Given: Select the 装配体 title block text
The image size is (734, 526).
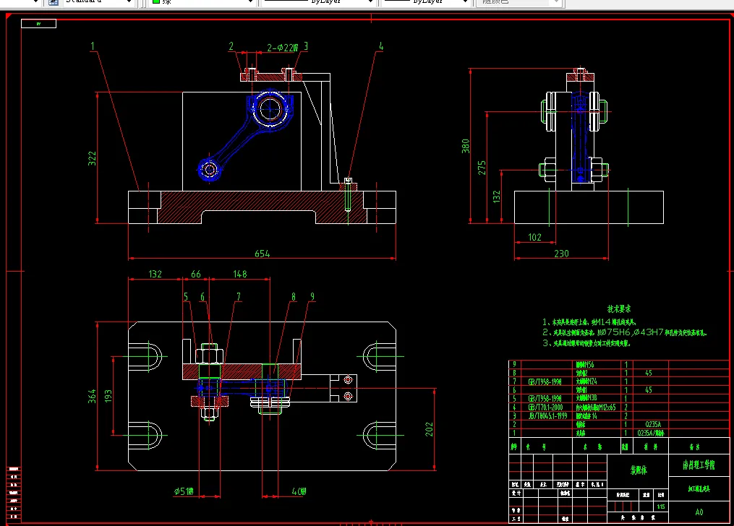Looking at the screenshot, I should pyautogui.click(x=639, y=470).
